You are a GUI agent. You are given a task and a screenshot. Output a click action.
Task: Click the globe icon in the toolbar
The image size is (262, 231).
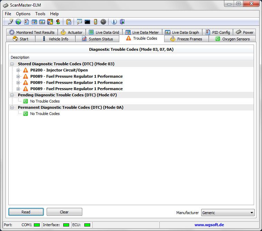(18, 22)
